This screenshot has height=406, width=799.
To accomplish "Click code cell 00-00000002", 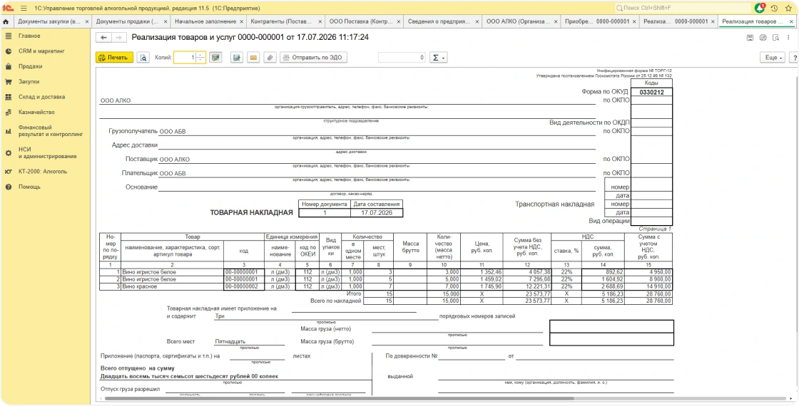I will point(243,287).
